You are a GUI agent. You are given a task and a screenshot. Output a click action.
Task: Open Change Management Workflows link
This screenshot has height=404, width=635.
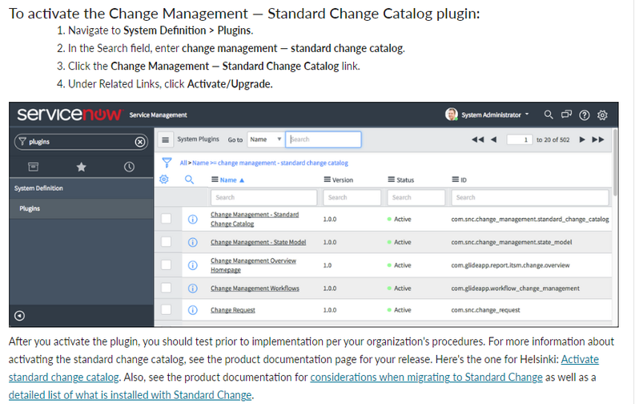255,289
